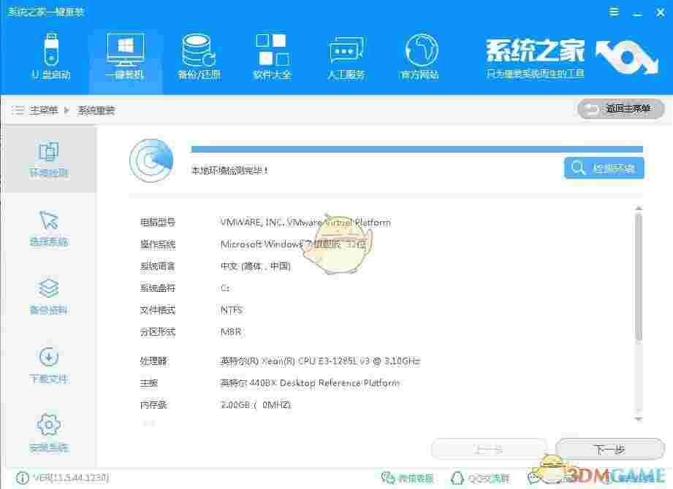Click the environment detection progress bar
Image resolution: width=673 pixels, height=489 pixels.
pyautogui.click(x=417, y=149)
